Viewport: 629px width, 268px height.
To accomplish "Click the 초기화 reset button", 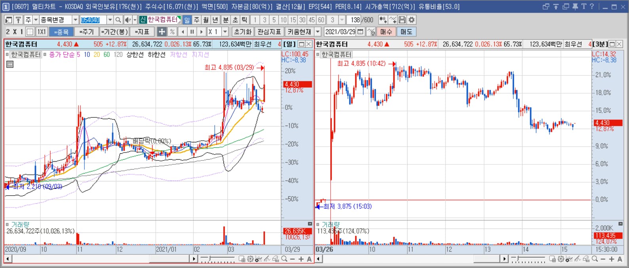I will coord(243,32).
